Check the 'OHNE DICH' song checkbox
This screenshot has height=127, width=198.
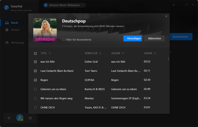click(35, 108)
